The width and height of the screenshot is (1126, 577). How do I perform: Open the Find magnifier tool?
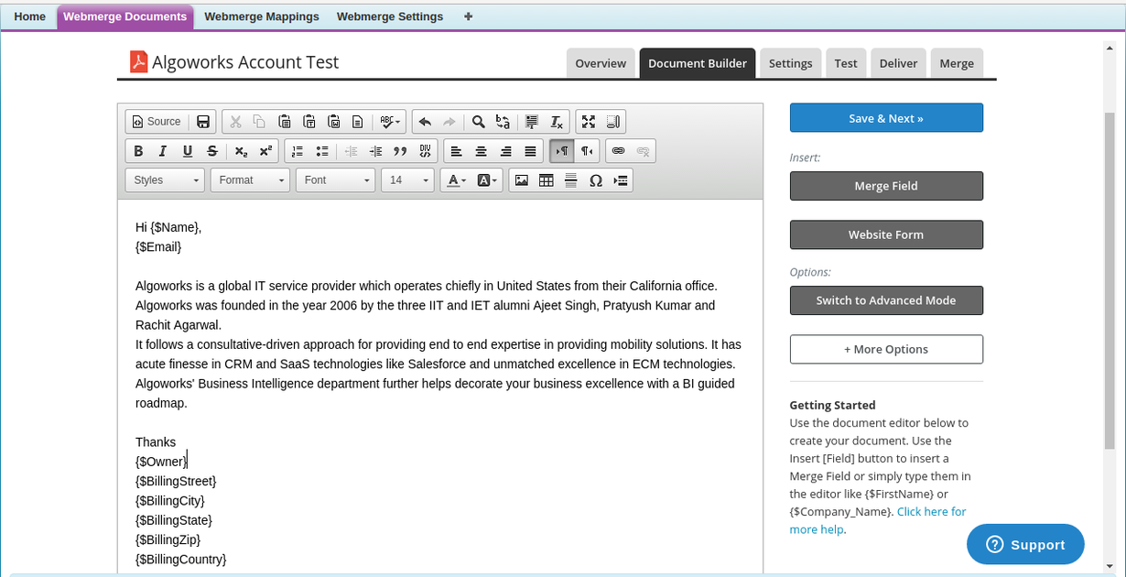478,122
